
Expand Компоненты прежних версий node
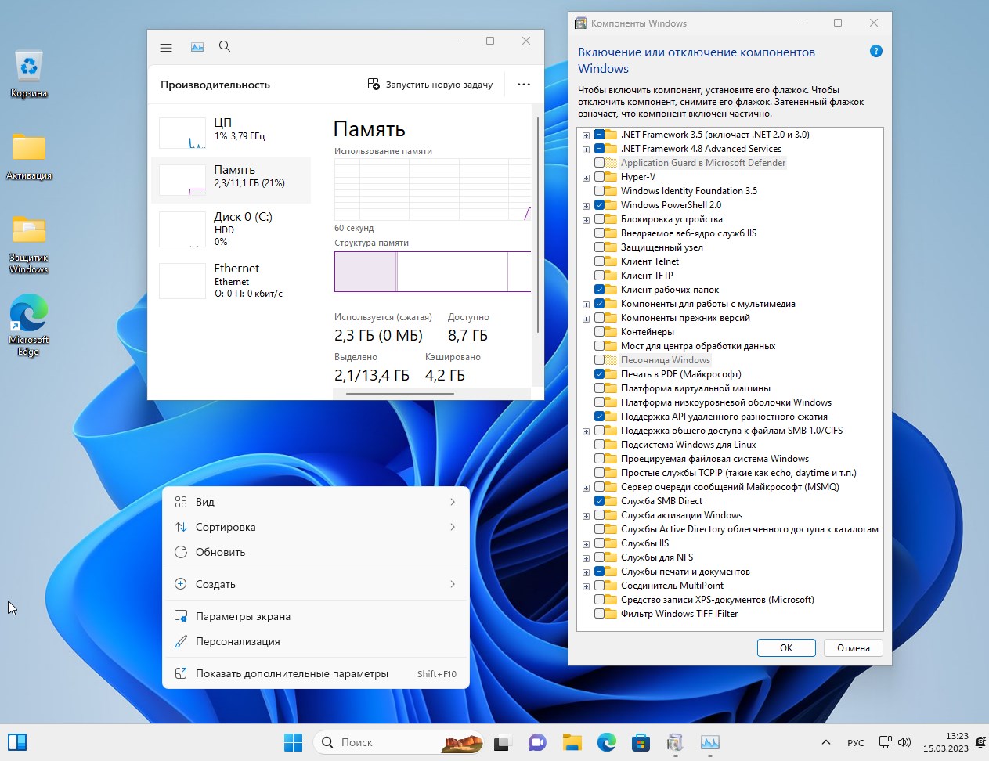click(x=586, y=318)
